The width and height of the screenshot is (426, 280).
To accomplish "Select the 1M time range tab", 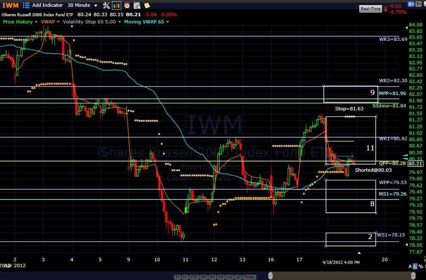I will click(x=220, y=277).
